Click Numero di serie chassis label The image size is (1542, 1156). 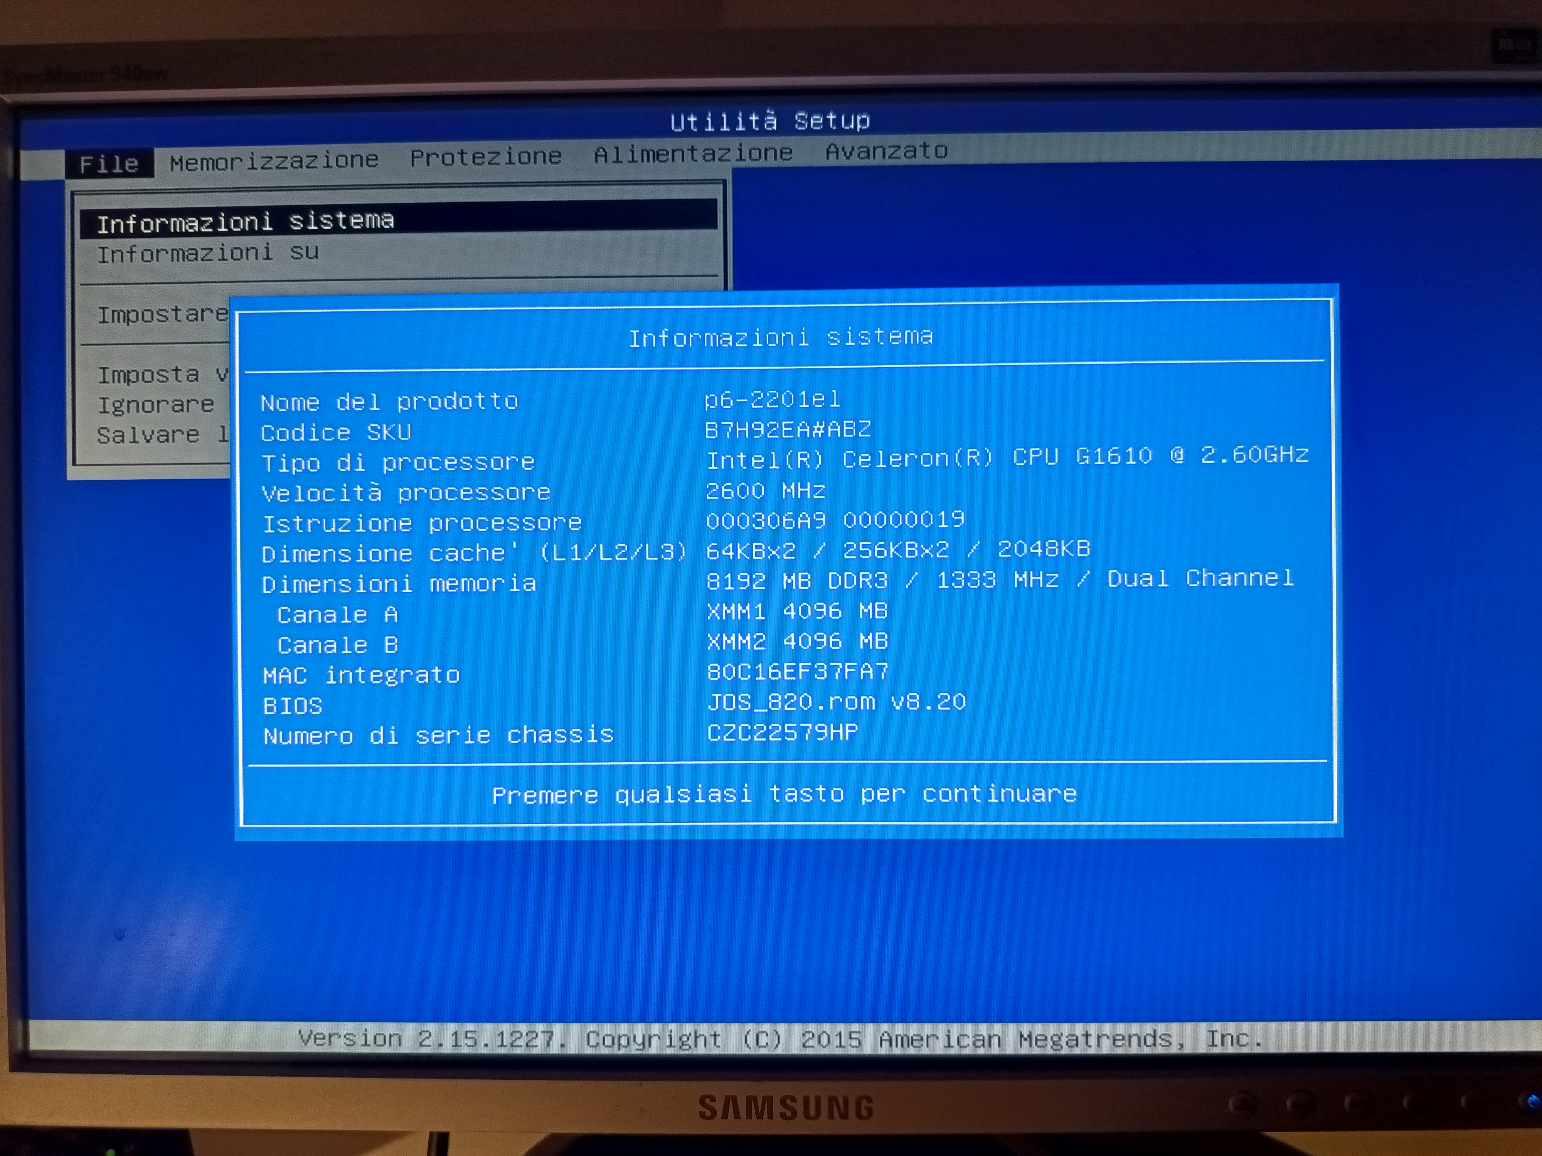tap(438, 735)
